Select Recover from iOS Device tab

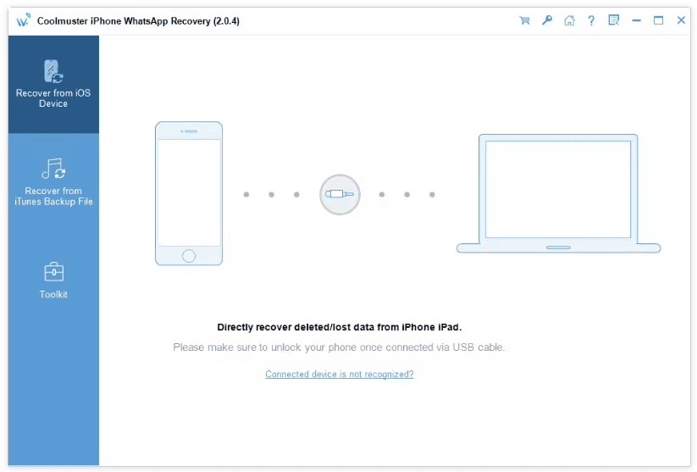(53, 85)
